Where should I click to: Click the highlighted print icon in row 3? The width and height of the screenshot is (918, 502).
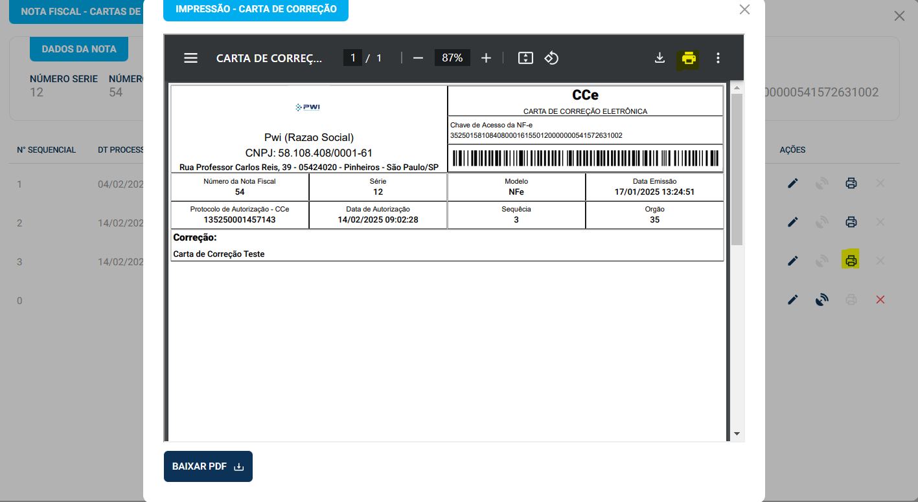[851, 261]
